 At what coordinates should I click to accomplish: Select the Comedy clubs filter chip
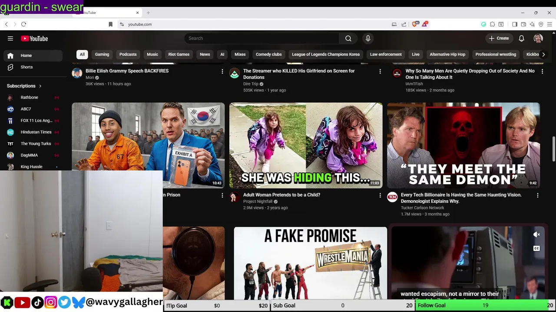click(269, 54)
